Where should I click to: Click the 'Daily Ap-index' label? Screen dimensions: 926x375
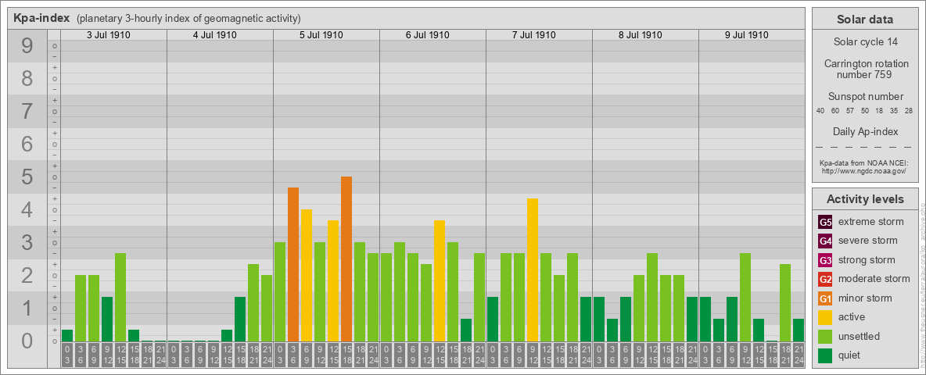point(865,131)
